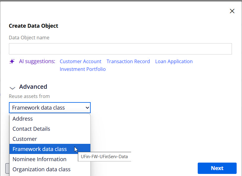The width and height of the screenshot is (242, 176).
Task: Use the Customer Account AI suggestion
Action: 80,61
